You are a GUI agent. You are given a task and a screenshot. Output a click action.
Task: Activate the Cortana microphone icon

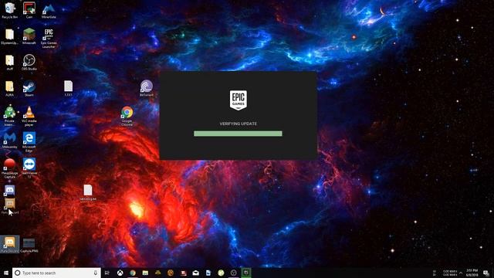point(96,273)
